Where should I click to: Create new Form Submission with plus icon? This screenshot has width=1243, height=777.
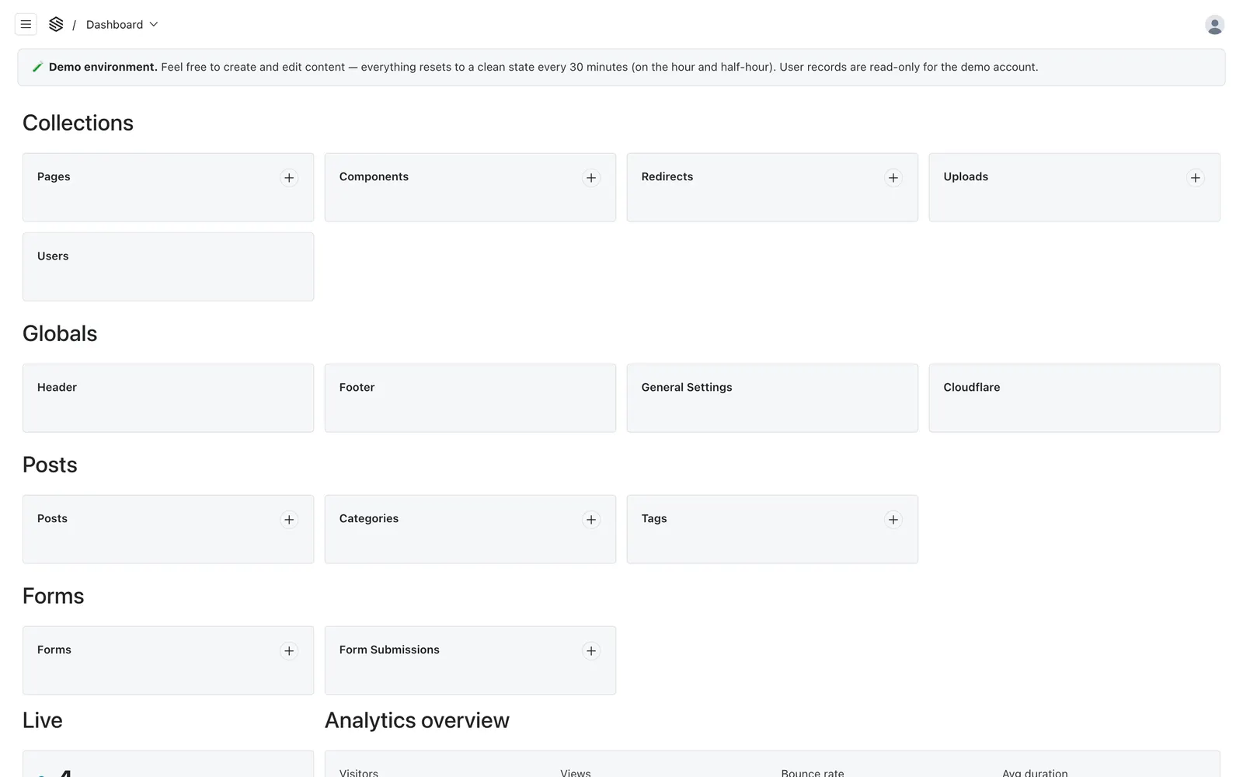[591, 651]
